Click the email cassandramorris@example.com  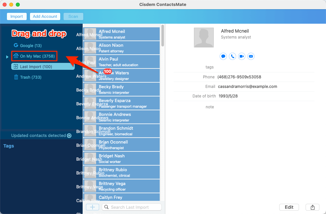click(247, 87)
